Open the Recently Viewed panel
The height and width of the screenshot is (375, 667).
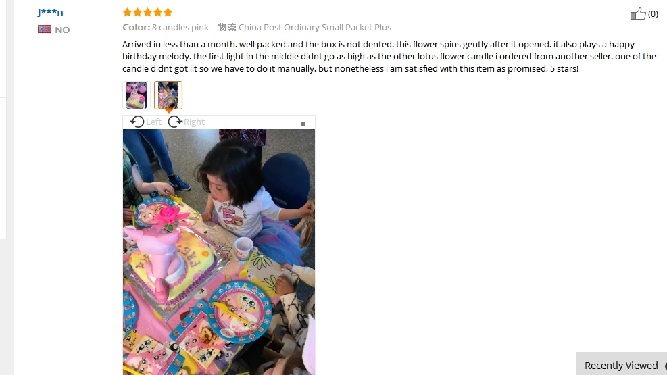[x=622, y=366]
